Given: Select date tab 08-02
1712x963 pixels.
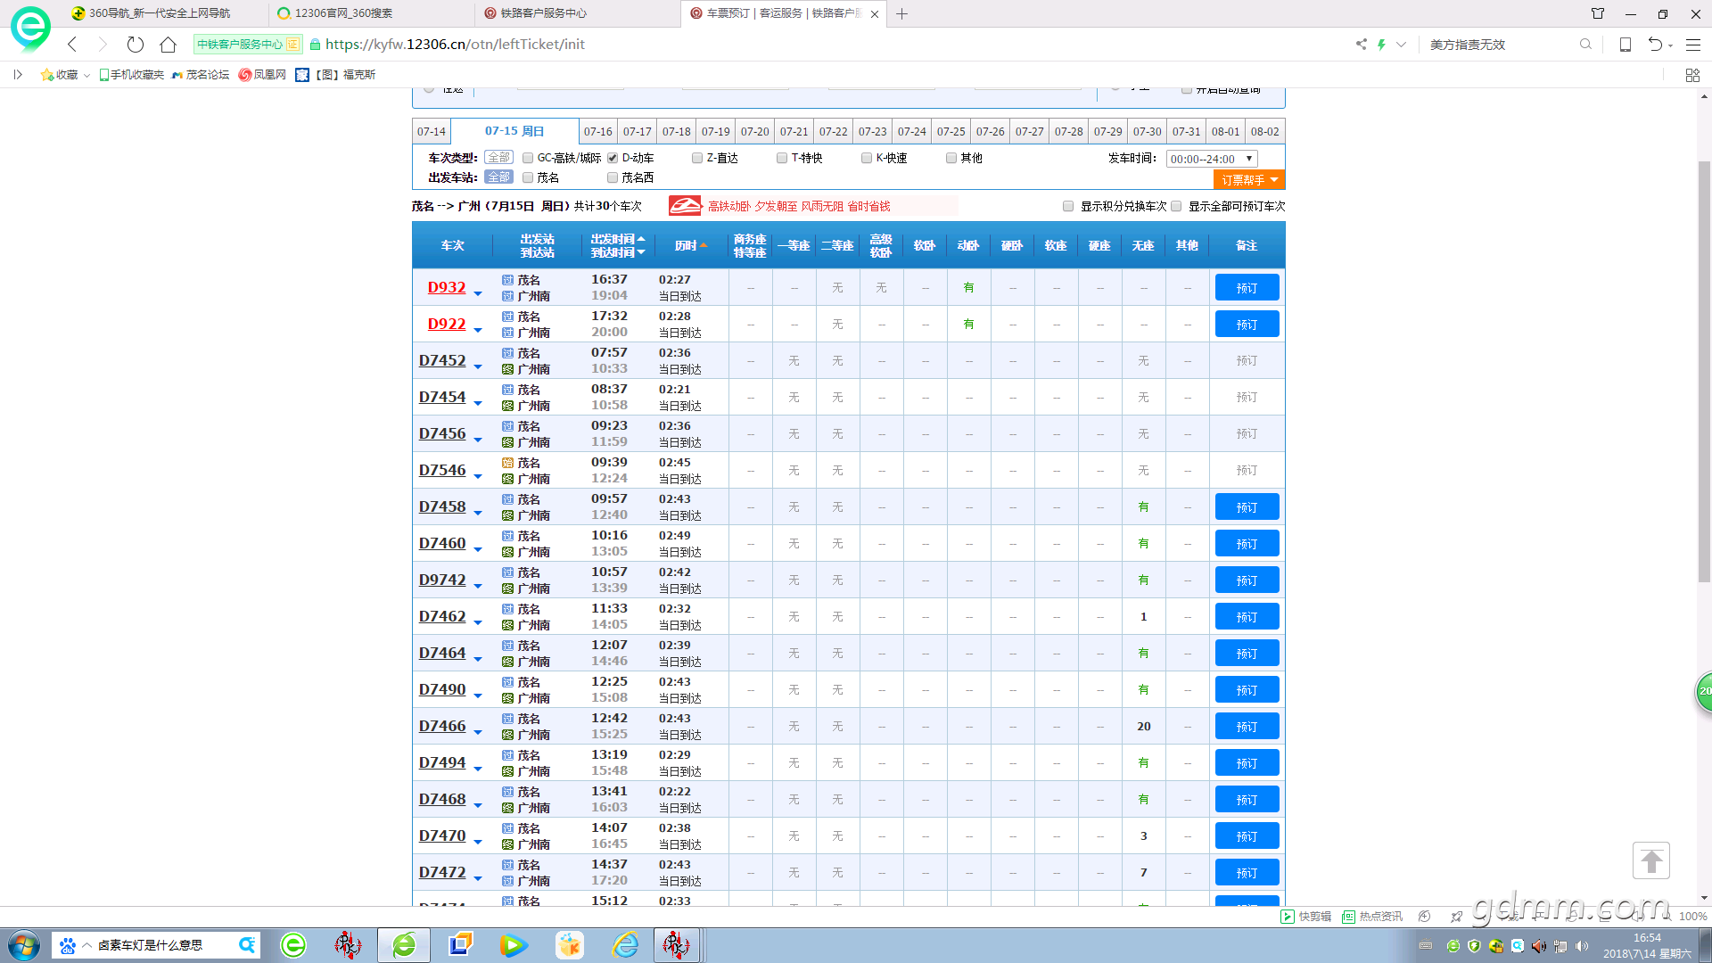Looking at the screenshot, I should pyautogui.click(x=1265, y=131).
